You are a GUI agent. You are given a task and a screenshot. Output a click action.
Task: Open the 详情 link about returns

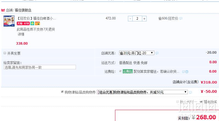[21, 34]
